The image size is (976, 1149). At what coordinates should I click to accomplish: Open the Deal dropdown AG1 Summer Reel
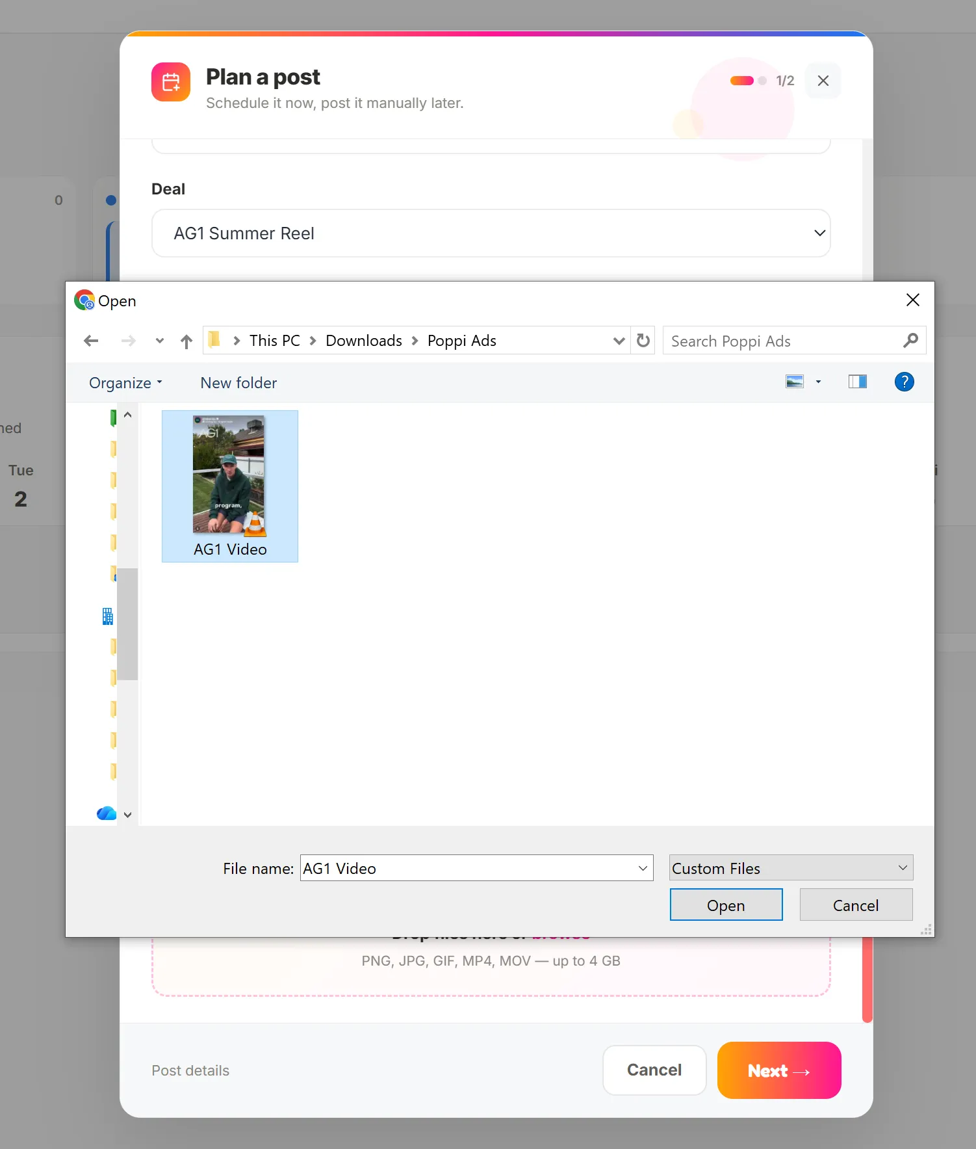[491, 233]
